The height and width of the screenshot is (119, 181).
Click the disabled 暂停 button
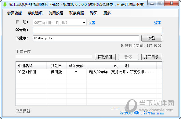[129, 57]
